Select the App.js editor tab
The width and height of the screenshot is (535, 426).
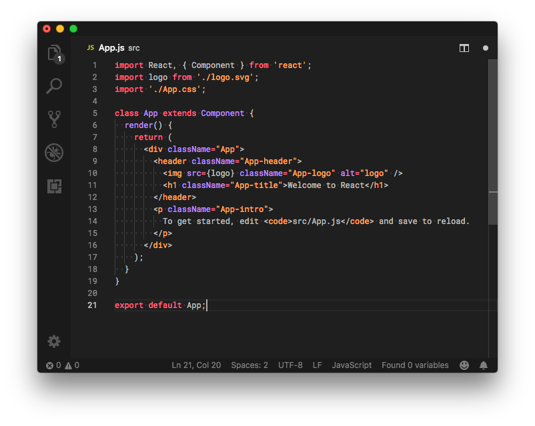click(111, 48)
